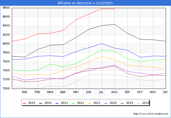
Task: Click the FEB month axis label
Action: tap(37, 92)
